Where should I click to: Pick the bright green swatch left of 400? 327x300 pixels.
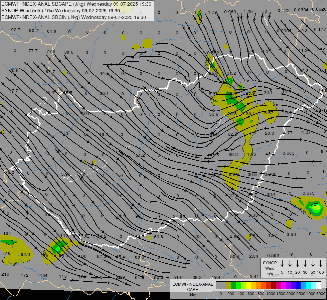(x=238, y=285)
